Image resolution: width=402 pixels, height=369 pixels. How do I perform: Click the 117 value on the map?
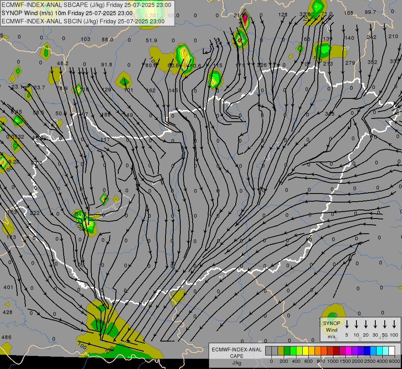click(105, 139)
